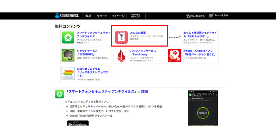
Task: Open 「スマートフォンセキュリティ アンチウイルス」 section heading link
Action: (101, 91)
